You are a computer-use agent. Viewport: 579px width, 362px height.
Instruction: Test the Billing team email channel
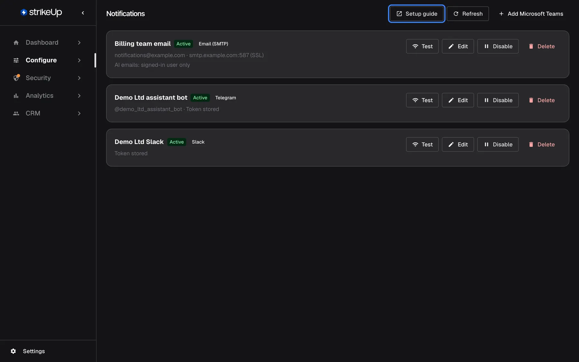pos(422,46)
